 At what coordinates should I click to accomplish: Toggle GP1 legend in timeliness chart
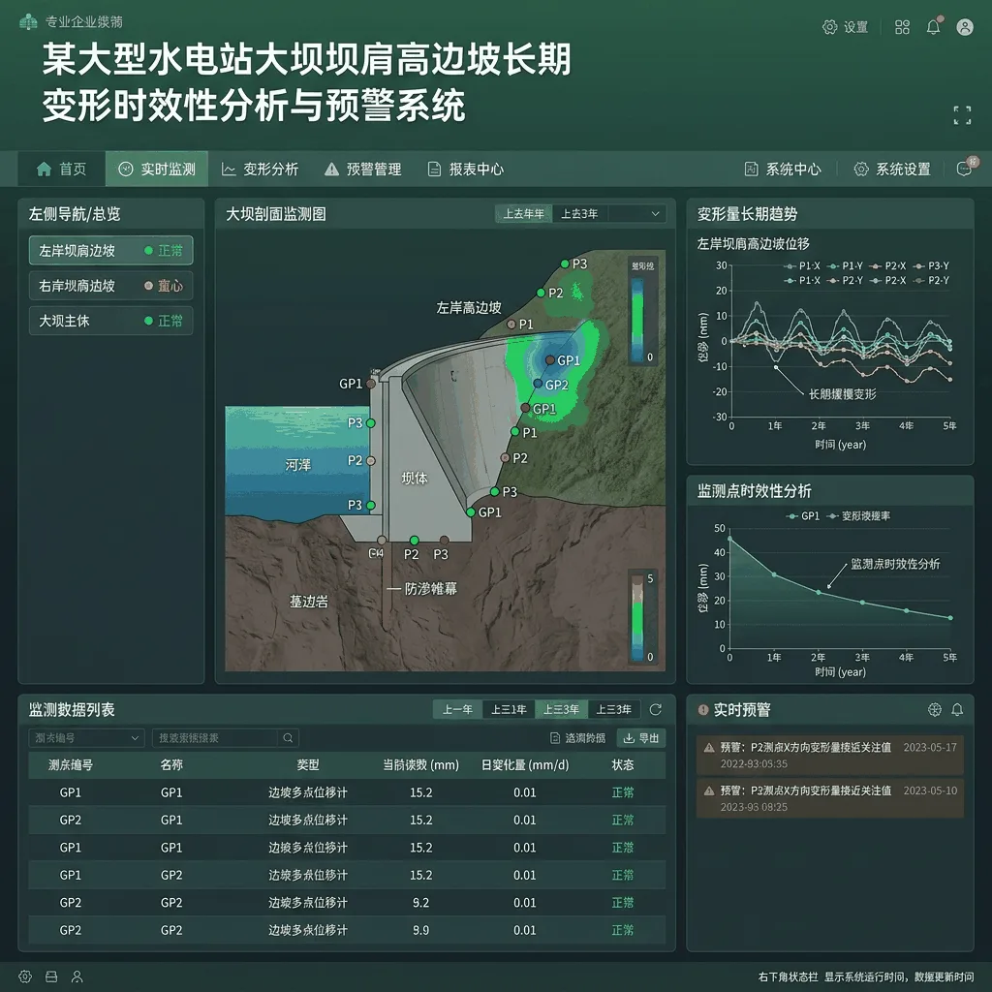click(x=802, y=516)
